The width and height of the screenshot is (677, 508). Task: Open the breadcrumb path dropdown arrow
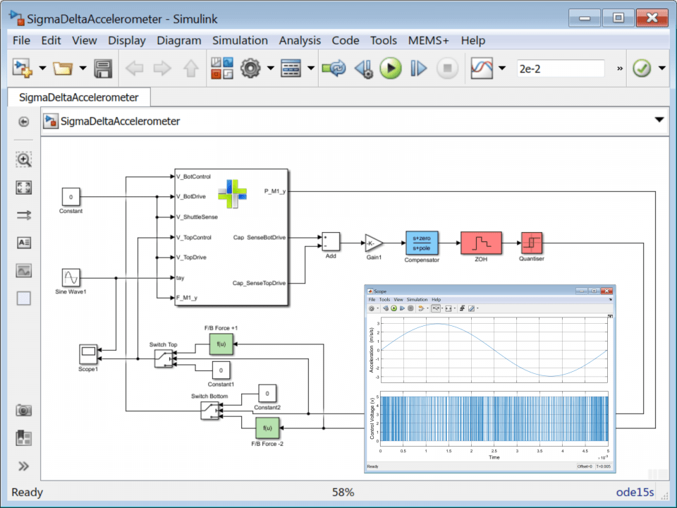pyautogui.click(x=659, y=121)
